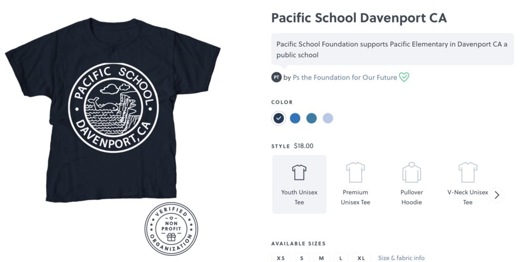Pick the teal blue color swatch
The image size is (525, 262).
click(x=311, y=118)
